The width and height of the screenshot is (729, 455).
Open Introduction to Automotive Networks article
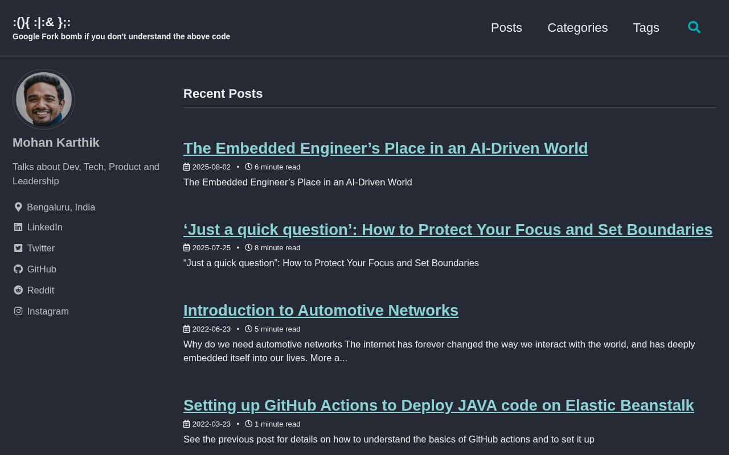tap(321, 310)
